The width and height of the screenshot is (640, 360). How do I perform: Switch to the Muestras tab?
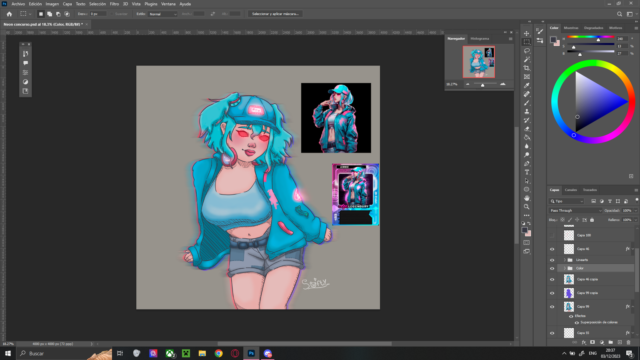click(x=571, y=28)
